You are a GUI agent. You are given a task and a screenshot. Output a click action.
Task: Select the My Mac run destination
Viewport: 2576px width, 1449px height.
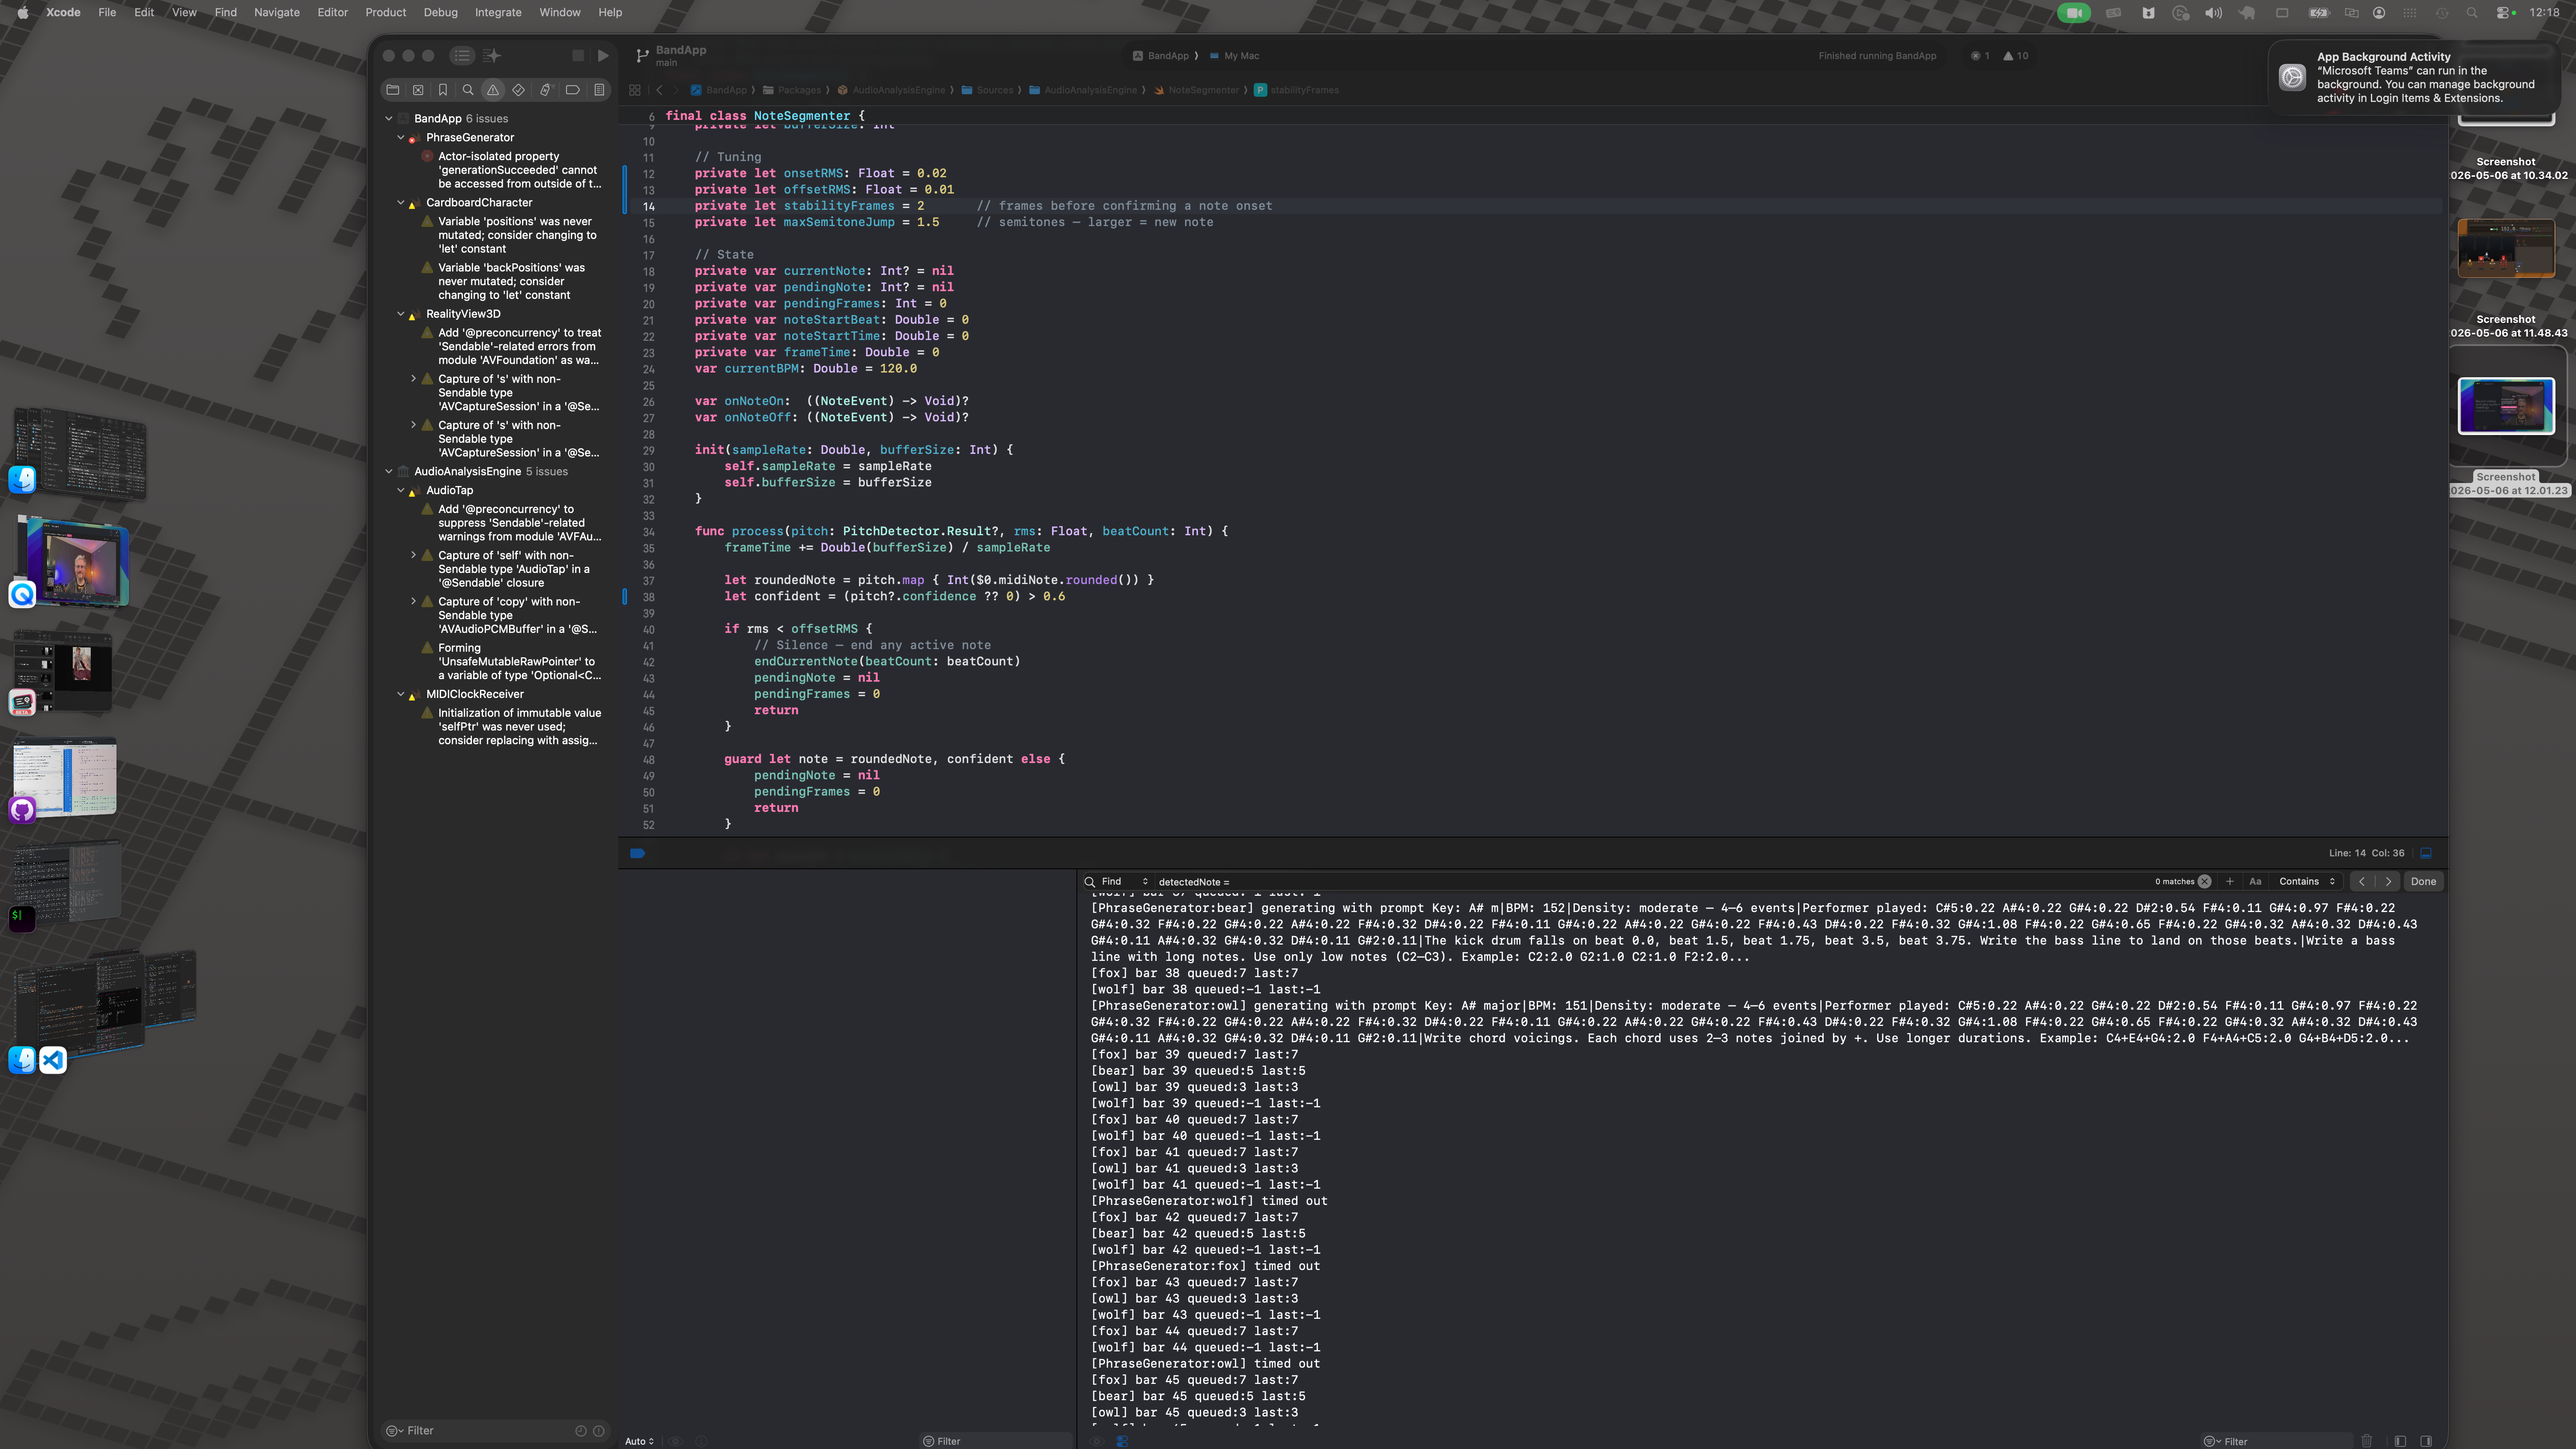(1234, 56)
